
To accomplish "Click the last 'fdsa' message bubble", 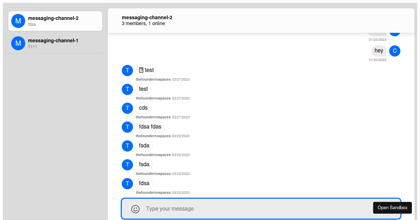I will pyautogui.click(x=144, y=183).
